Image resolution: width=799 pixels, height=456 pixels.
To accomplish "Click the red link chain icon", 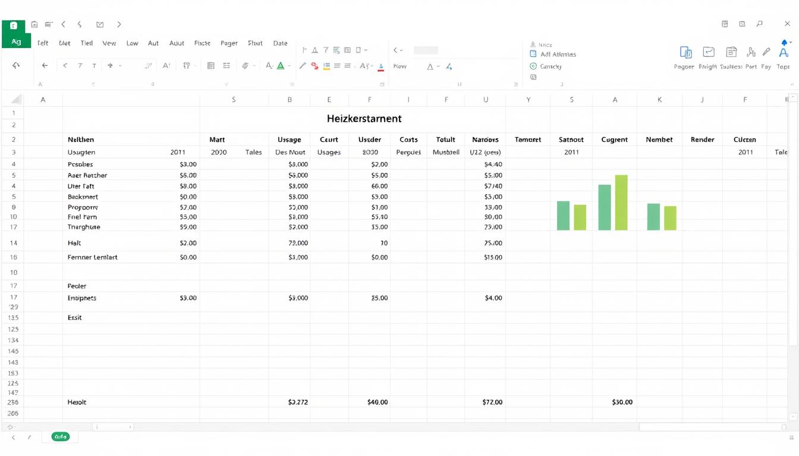I will [x=314, y=66].
